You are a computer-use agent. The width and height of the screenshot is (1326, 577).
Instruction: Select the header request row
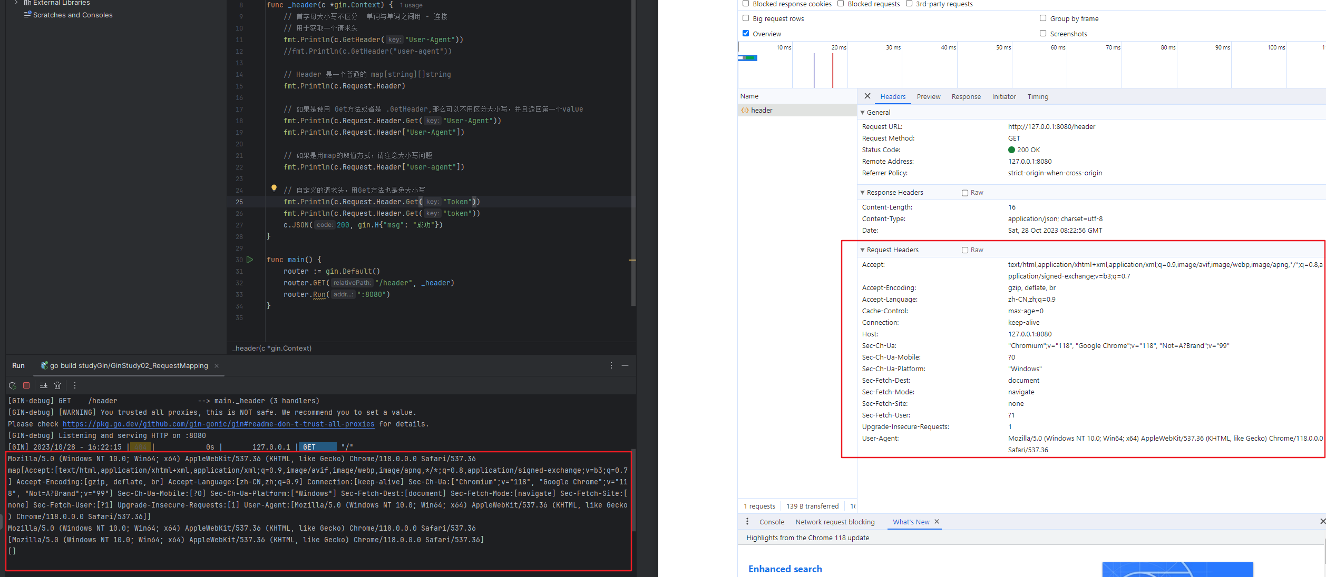[x=797, y=110]
